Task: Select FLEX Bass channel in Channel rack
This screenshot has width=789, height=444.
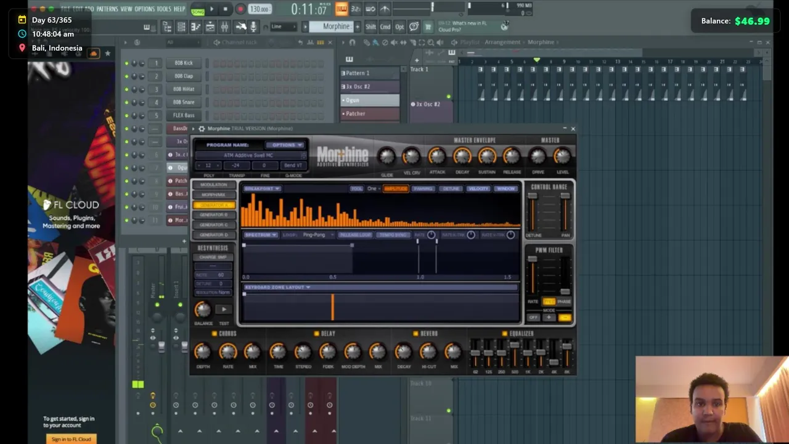Action: coord(184,115)
